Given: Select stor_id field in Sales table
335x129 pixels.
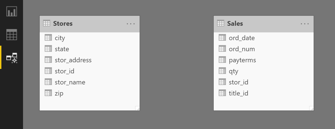Looking at the screenshot, I should tap(264, 82).
